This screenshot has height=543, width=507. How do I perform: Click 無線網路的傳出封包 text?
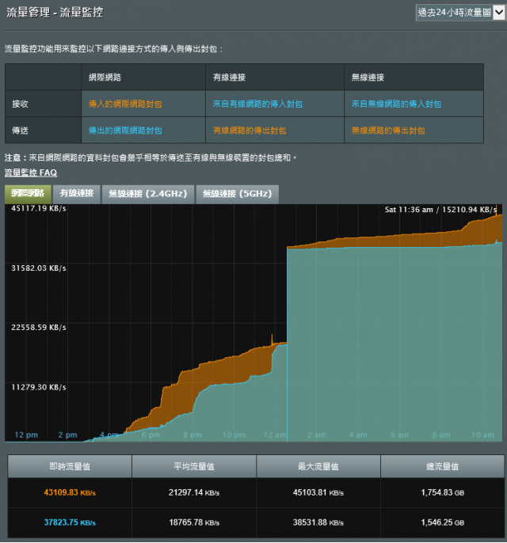click(388, 131)
